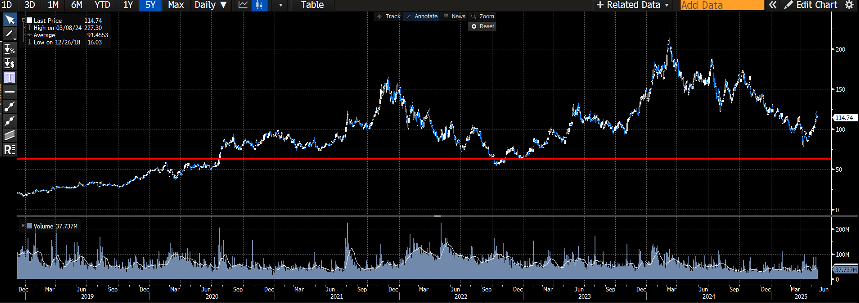Select the Max time range tab
The height and width of the screenshot is (303, 859).
176,5
